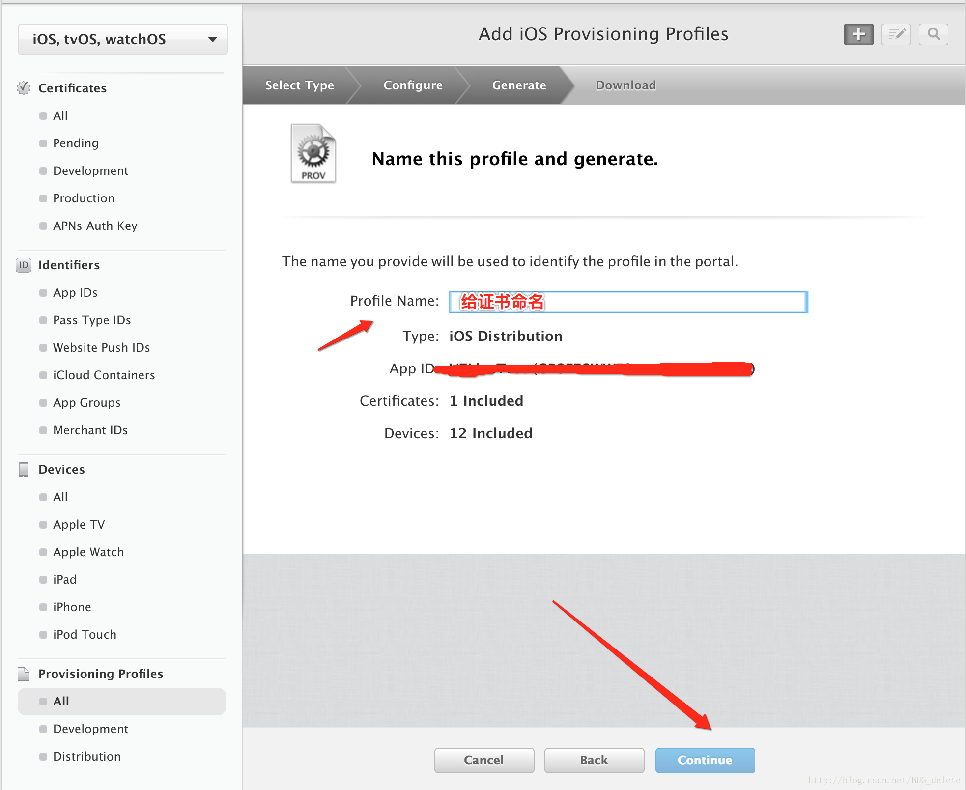Click the PROV file icon
Screen dimensions: 966x790
pyautogui.click(x=313, y=153)
